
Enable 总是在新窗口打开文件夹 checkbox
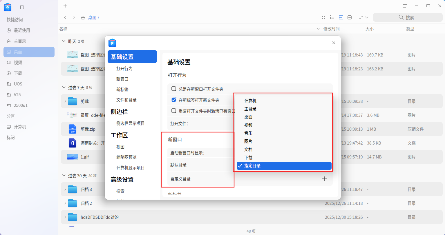point(174,89)
